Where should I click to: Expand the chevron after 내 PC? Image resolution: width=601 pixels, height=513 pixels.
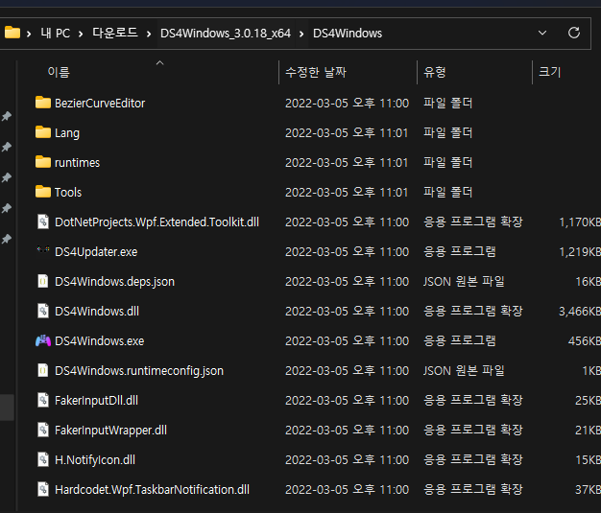[x=81, y=34]
